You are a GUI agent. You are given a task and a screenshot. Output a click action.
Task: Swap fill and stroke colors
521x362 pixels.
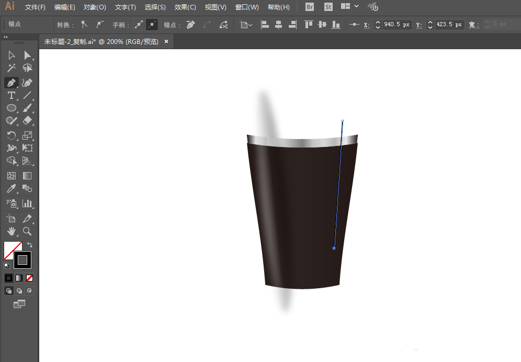coord(30,245)
